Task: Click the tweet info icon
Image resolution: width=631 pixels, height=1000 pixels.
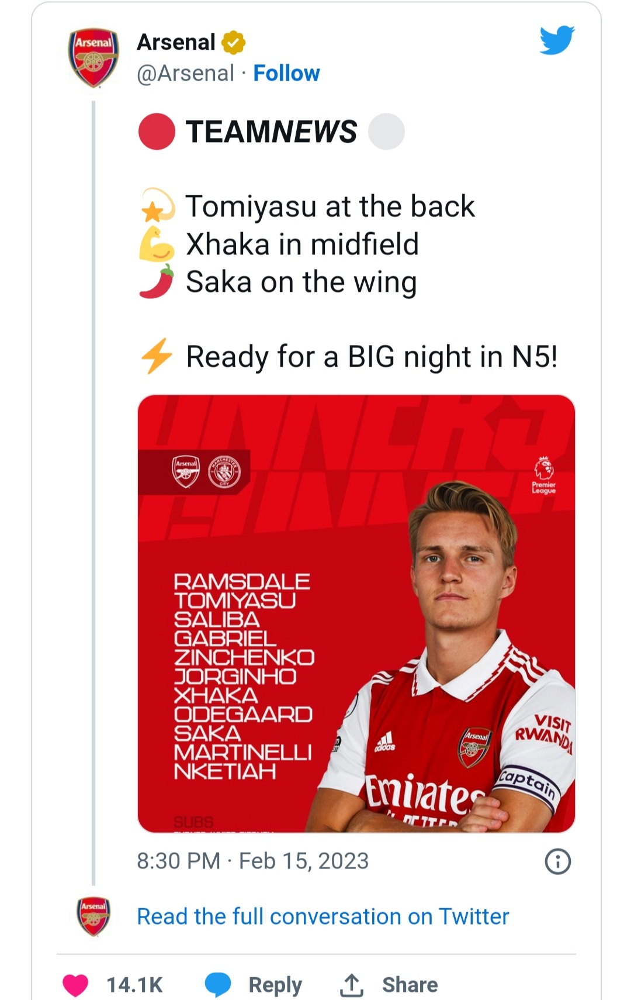Action: [x=557, y=861]
